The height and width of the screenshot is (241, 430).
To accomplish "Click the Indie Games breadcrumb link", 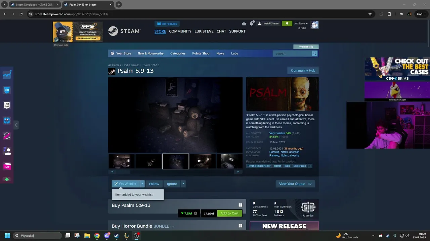I will coord(131,65).
